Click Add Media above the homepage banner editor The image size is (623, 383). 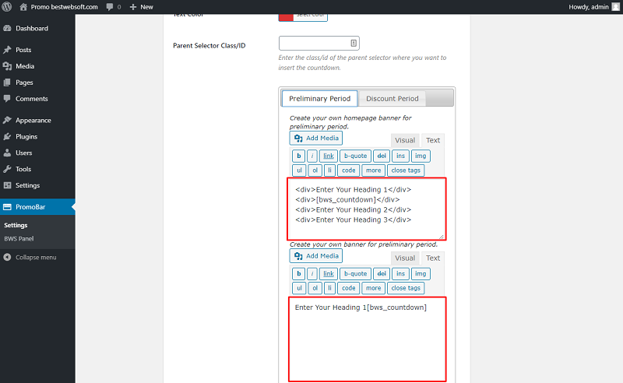316,138
